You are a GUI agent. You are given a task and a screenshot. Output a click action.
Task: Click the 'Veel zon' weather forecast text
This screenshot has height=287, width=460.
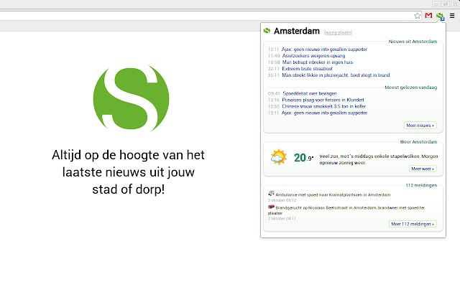pos(379,159)
